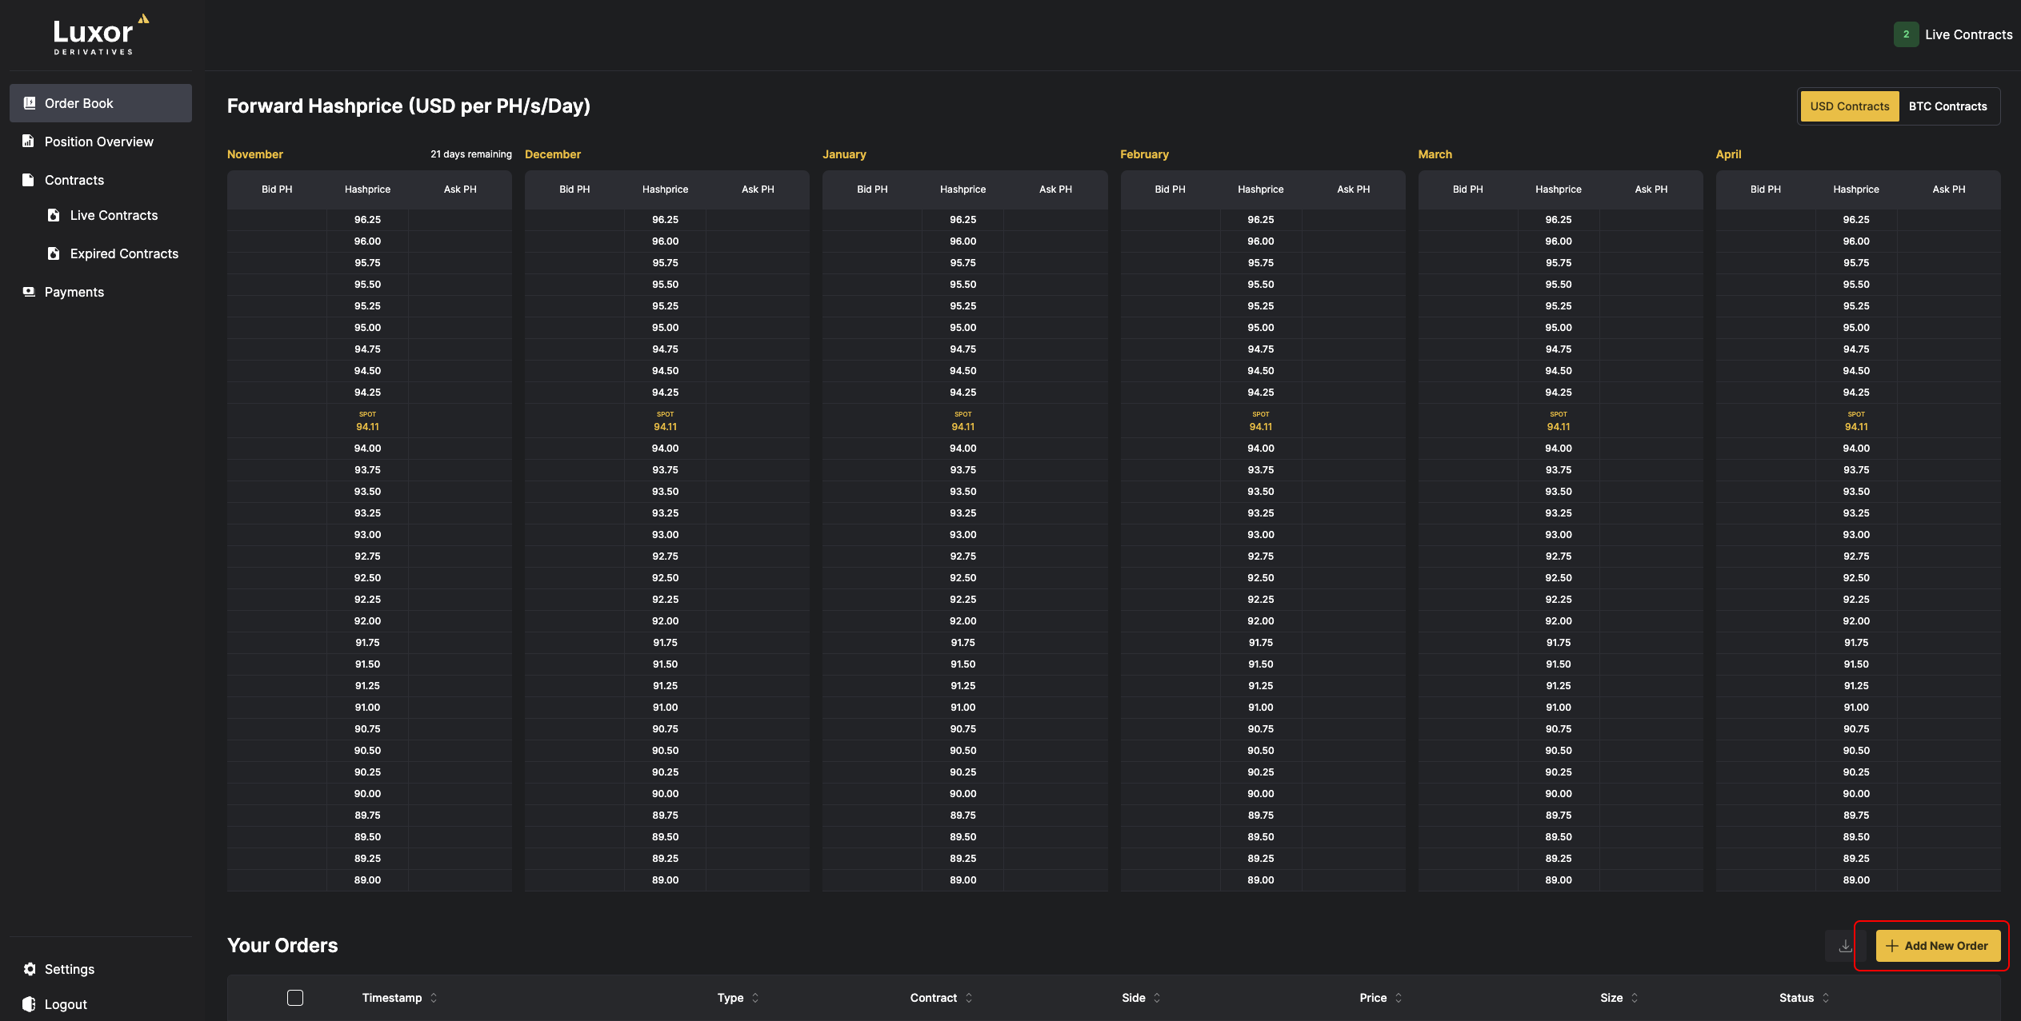Switch to BTC Contracts toggle
Screen dimensions: 2021x1021
(x=1948, y=104)
